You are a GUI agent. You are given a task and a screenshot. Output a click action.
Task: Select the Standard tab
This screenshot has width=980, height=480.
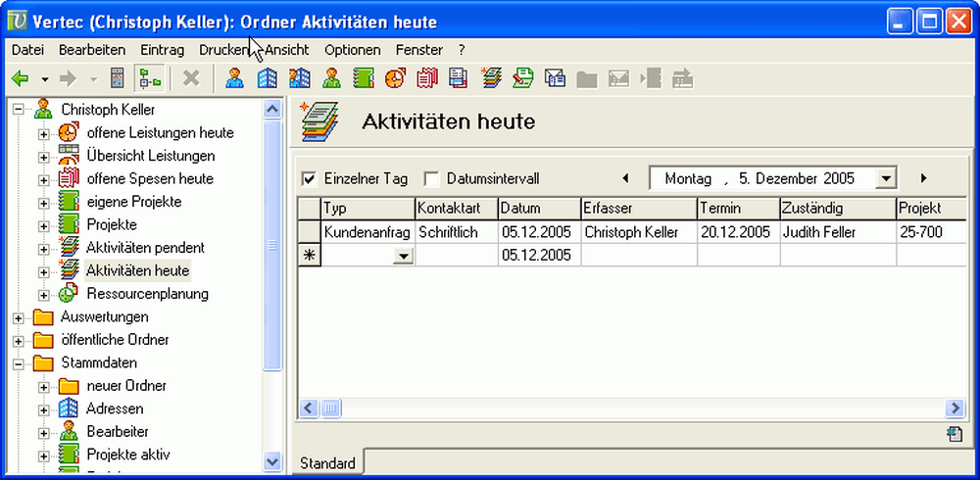pos(327,463)
